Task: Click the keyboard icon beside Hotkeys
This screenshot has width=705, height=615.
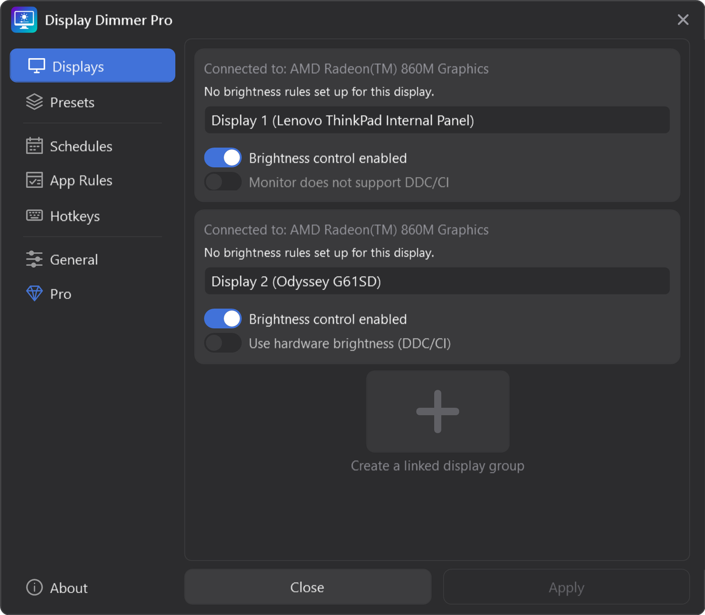Action: [34, 215]
